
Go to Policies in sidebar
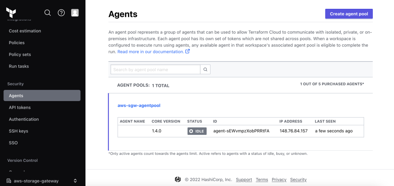click(17, 43)
